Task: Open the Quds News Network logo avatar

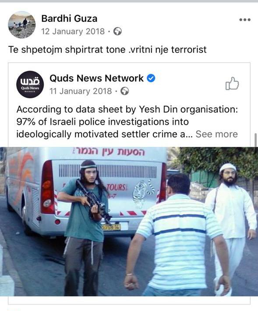Action: [30, 84]
